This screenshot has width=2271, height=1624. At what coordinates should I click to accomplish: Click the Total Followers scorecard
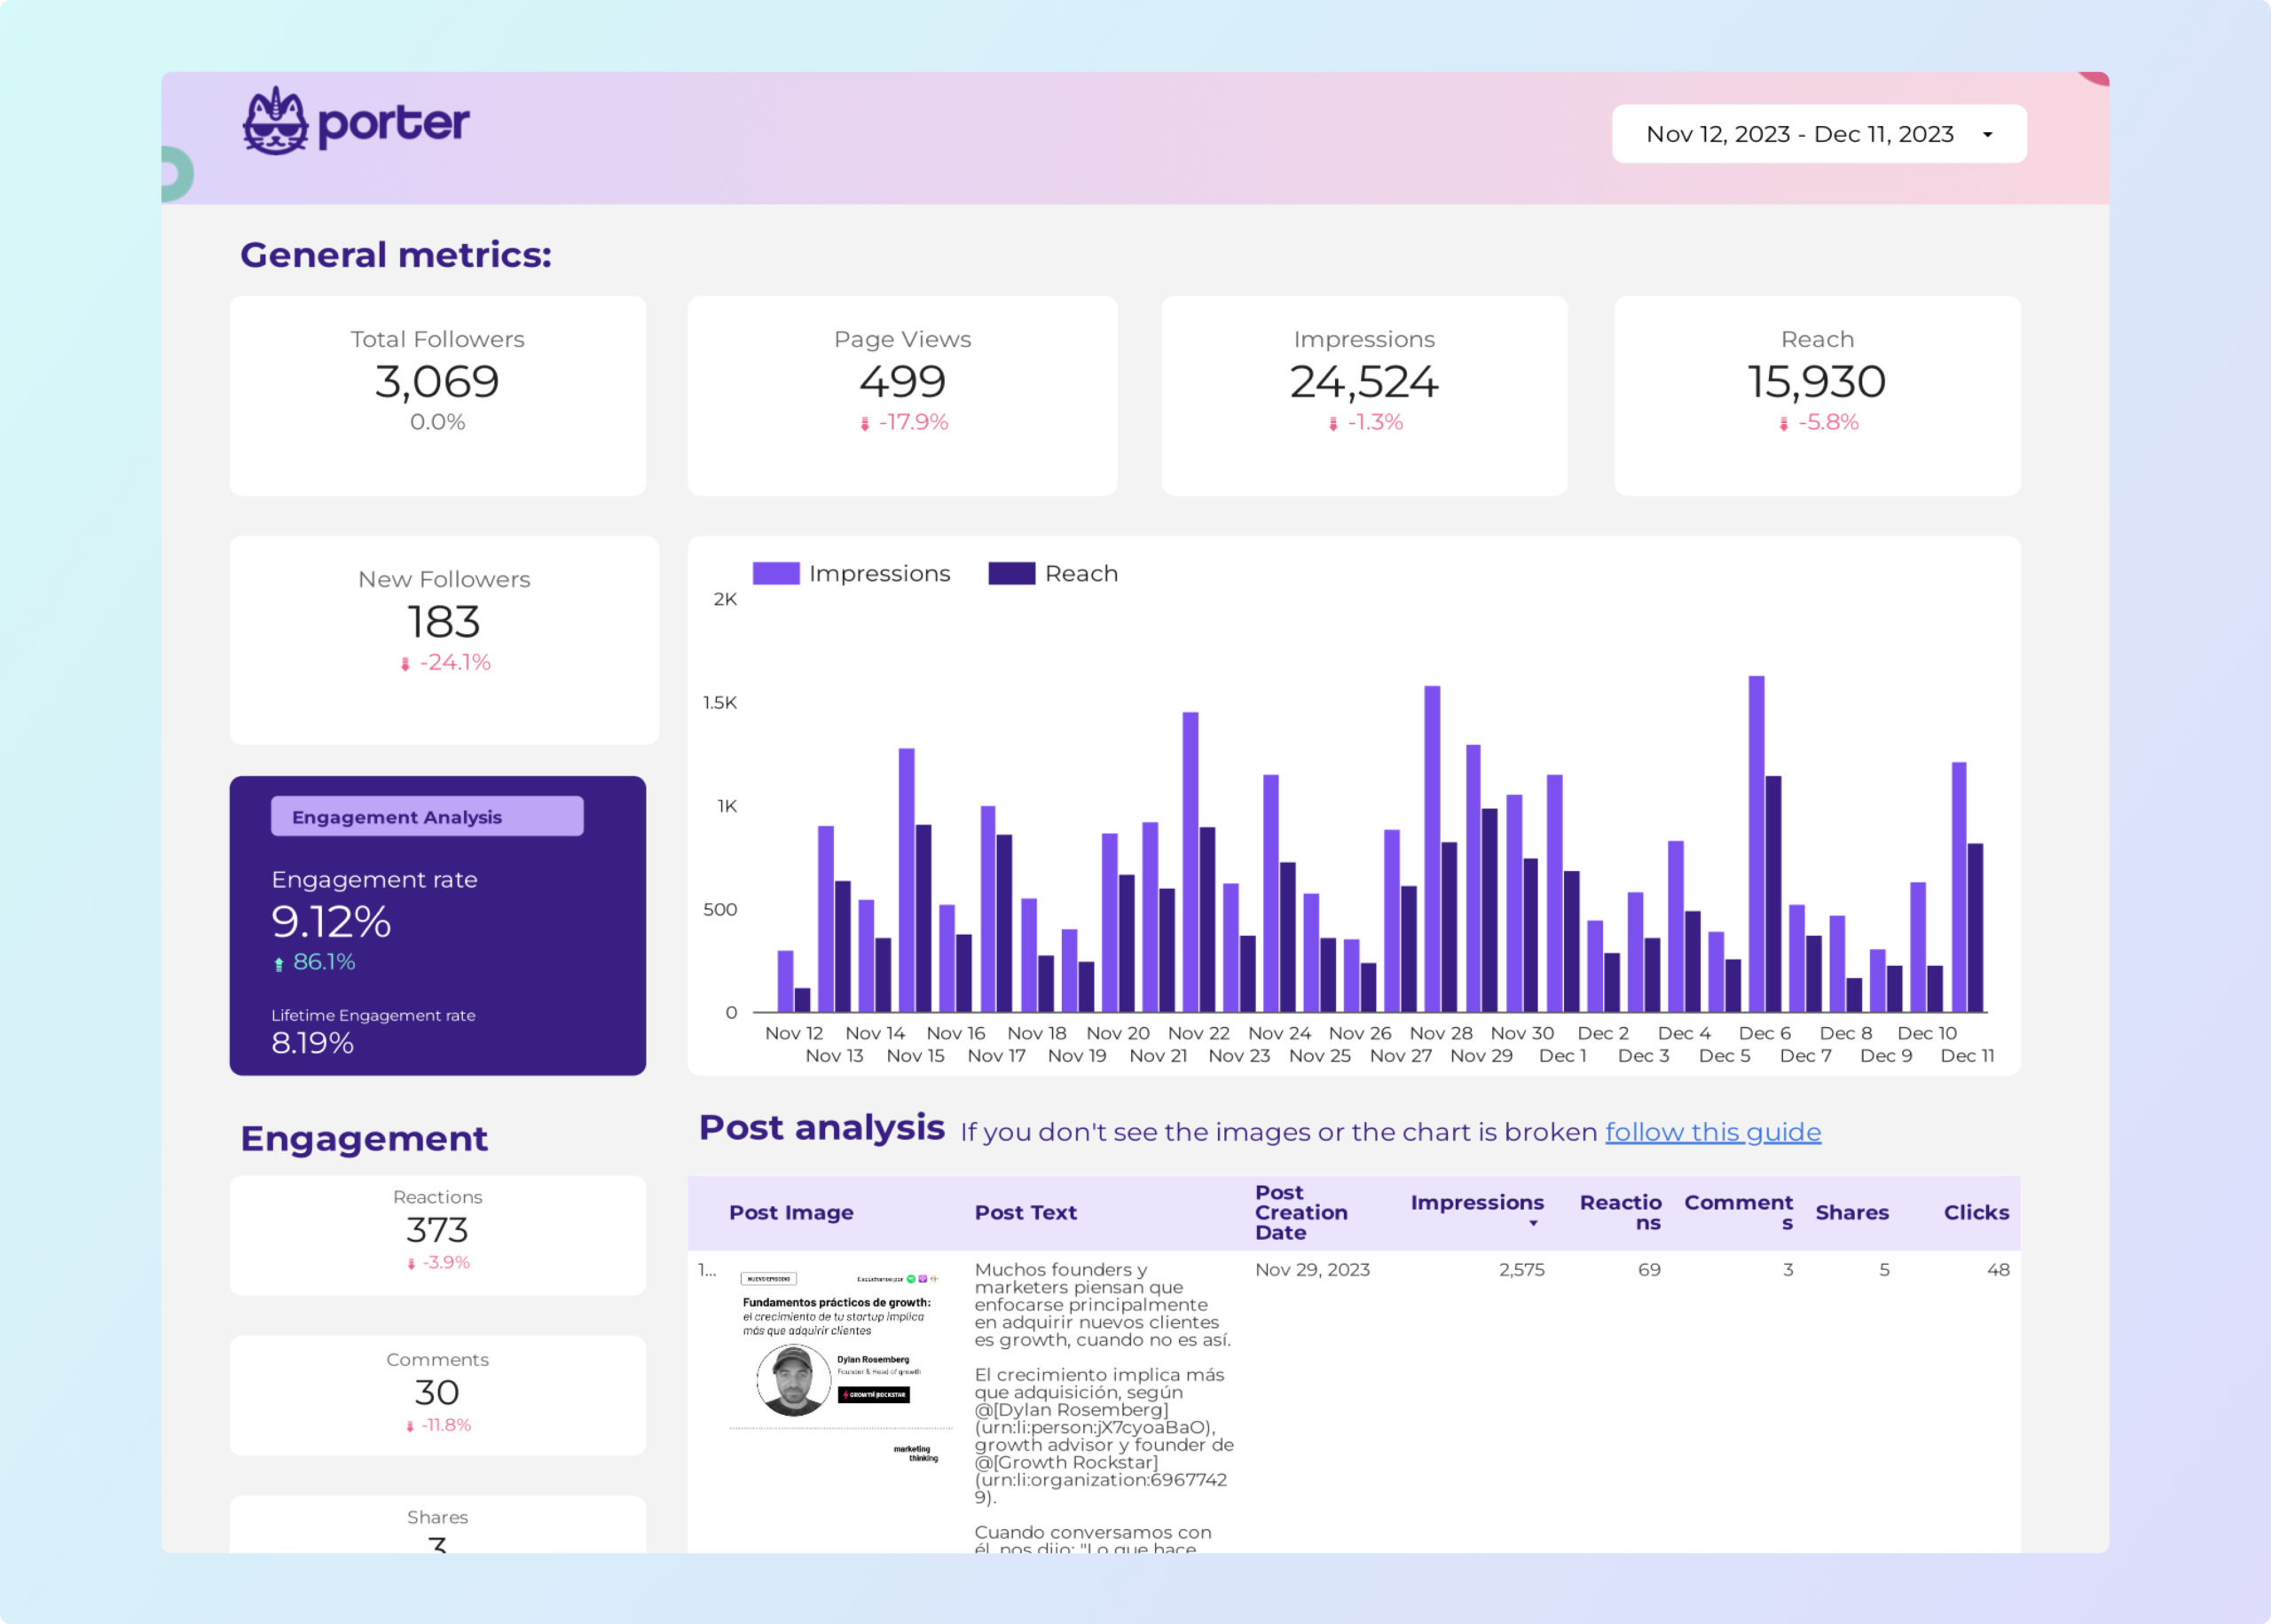tap(437, 395)
